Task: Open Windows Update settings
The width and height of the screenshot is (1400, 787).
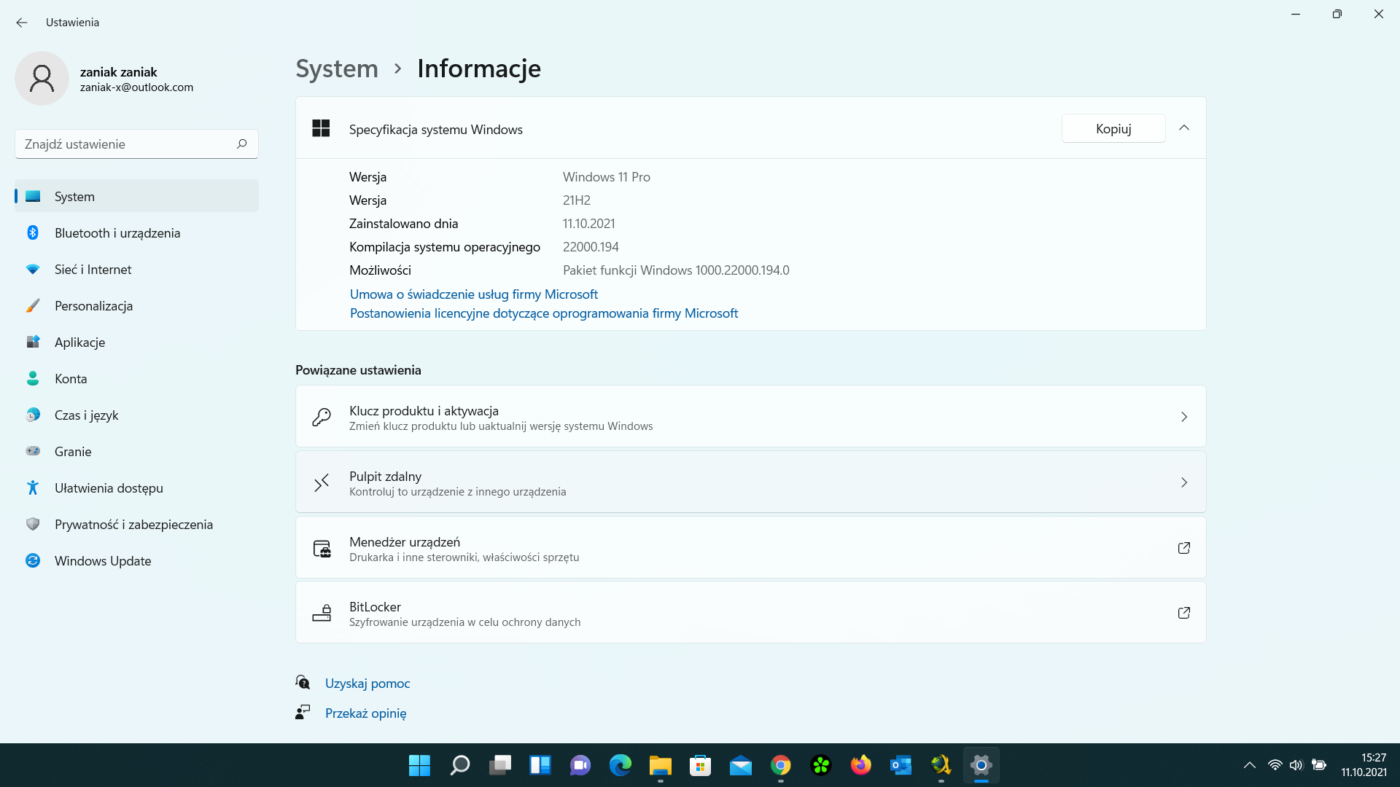Action: pos(136,560)
